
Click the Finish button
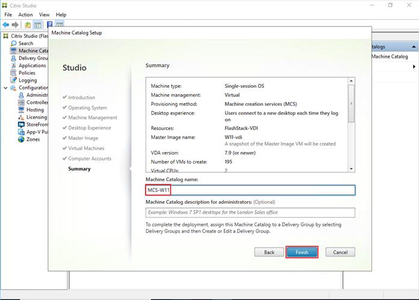pyautogui.click(x=302, y=252)
